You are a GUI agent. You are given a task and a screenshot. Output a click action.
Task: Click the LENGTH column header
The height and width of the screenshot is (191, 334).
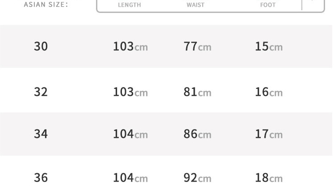[x=129, y=5]
